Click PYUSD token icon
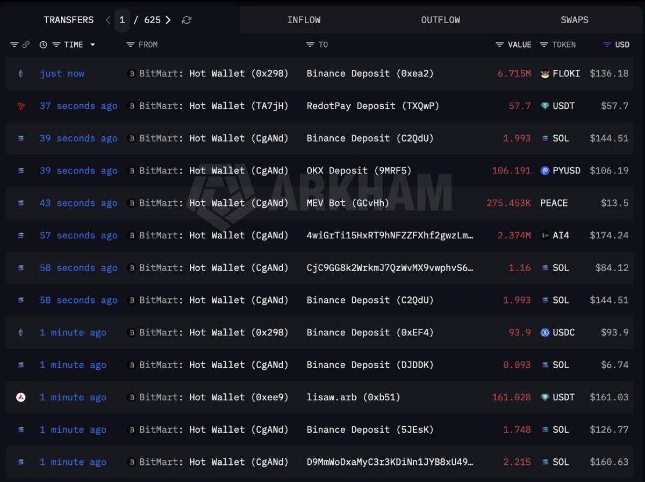The height and width of the screenshot is (482, 645). click(x=544, y=171)
